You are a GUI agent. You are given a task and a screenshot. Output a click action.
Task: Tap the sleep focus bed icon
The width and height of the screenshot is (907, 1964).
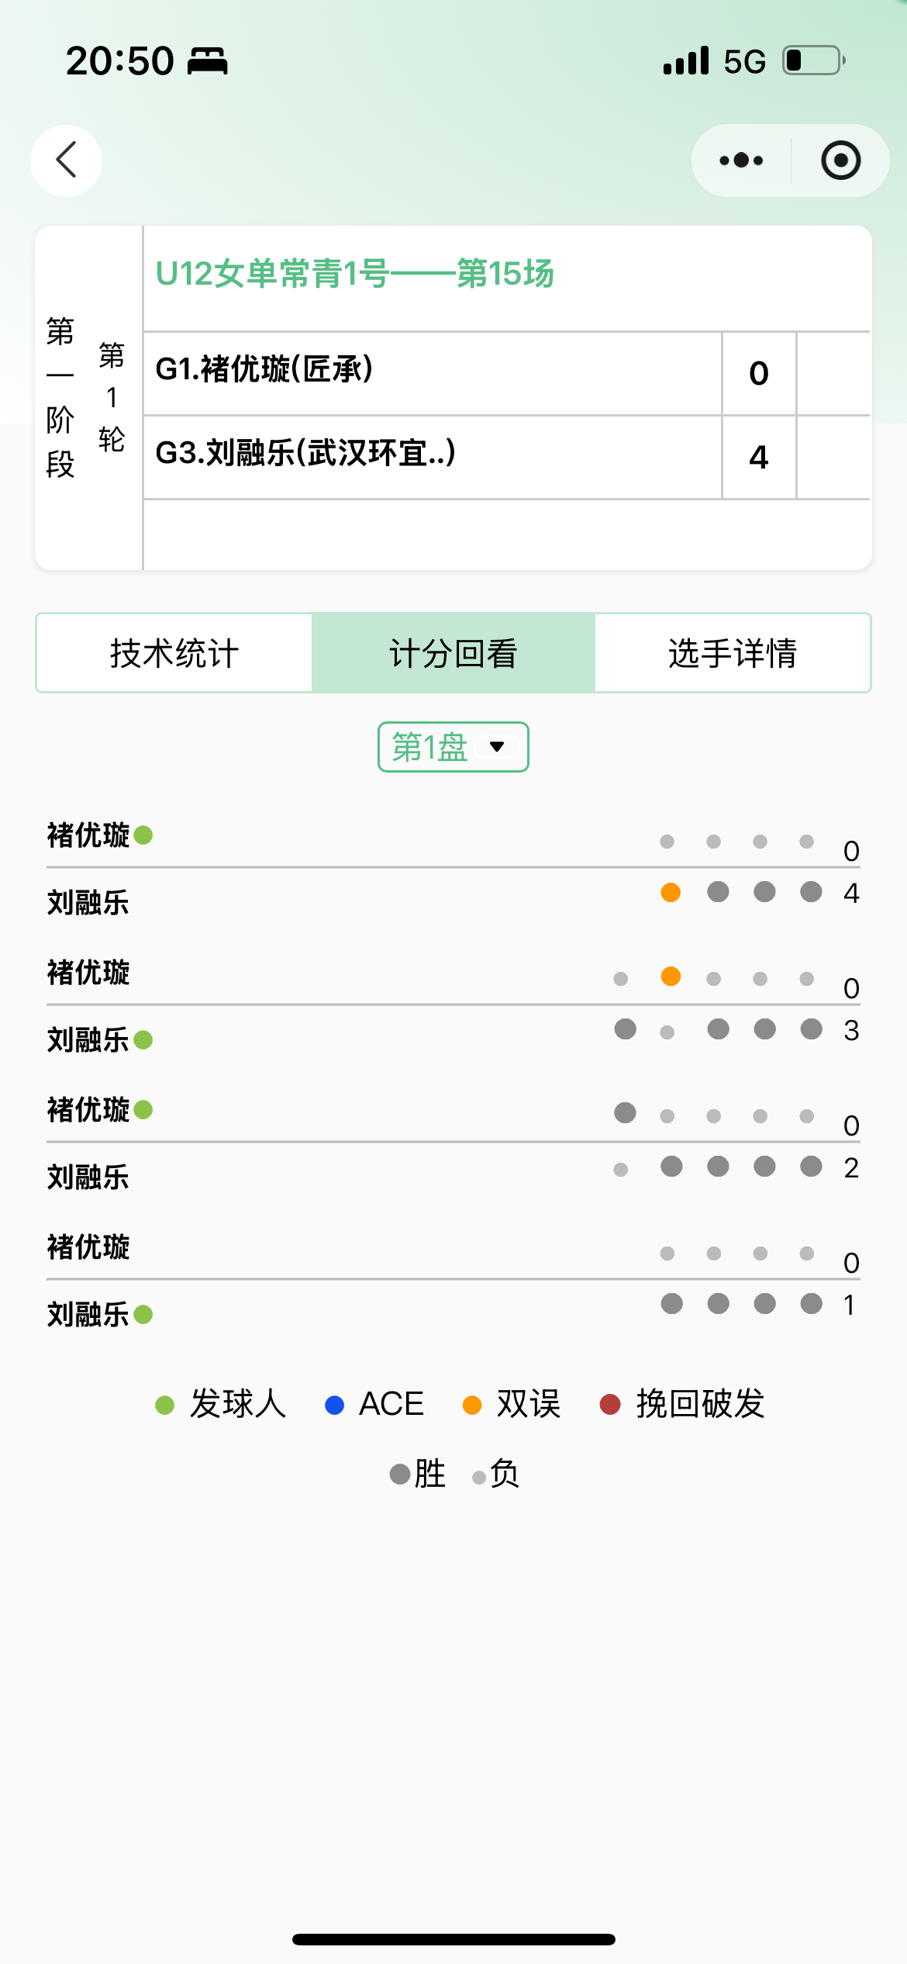pyautogui.click(x=208, y=61)
